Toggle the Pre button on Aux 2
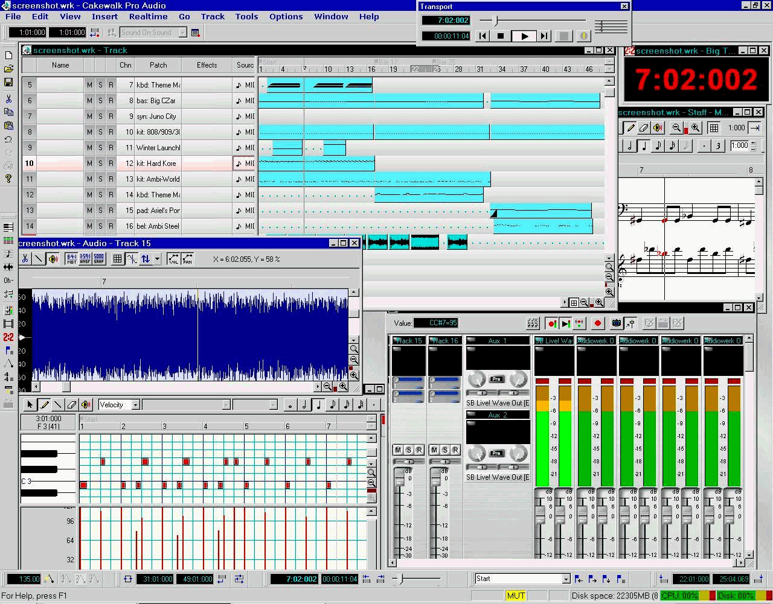This screenshot has width=773, height=604. (x=496, y=453)
